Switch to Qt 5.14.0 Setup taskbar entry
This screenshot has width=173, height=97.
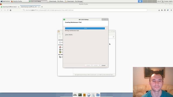pos(38,1)
